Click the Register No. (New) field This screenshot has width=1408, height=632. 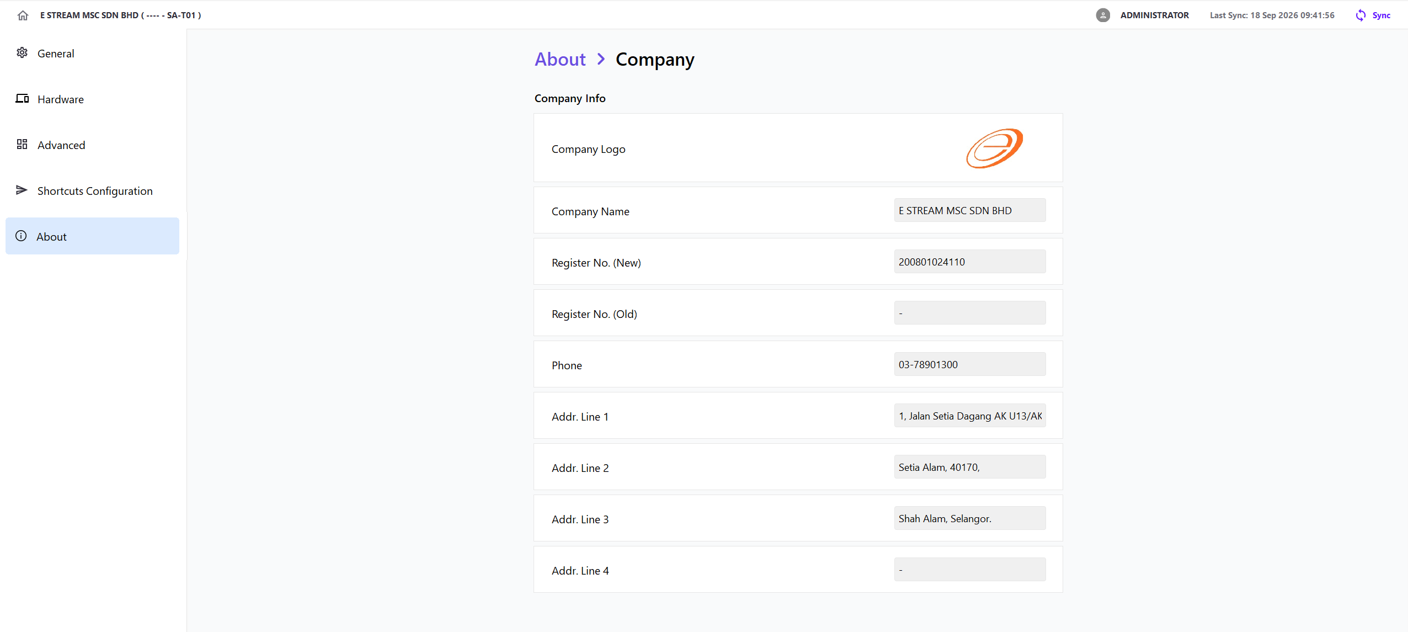970,262
